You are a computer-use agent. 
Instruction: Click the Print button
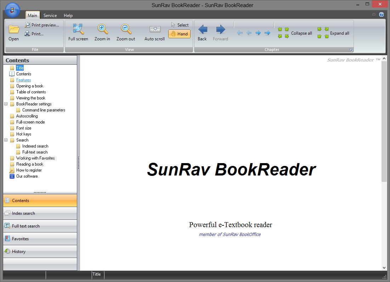34,34
